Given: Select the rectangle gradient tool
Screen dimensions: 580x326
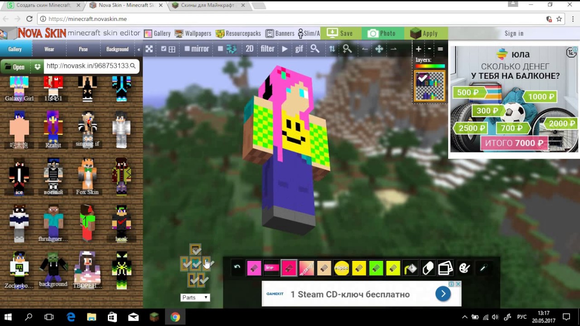Looking at the screenshot, I should pos(306,268).
